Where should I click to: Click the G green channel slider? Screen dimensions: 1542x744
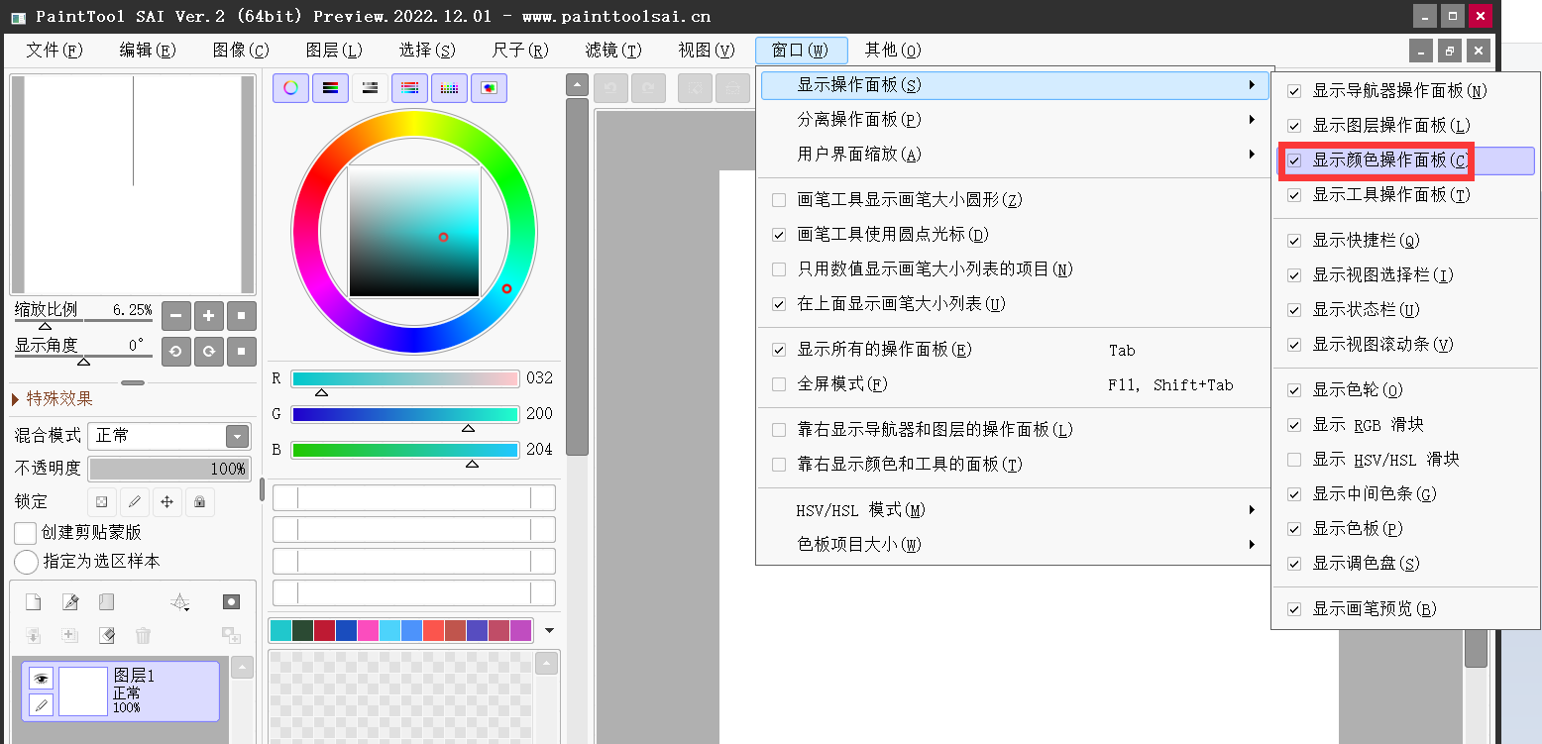click(x=405, y=414)
